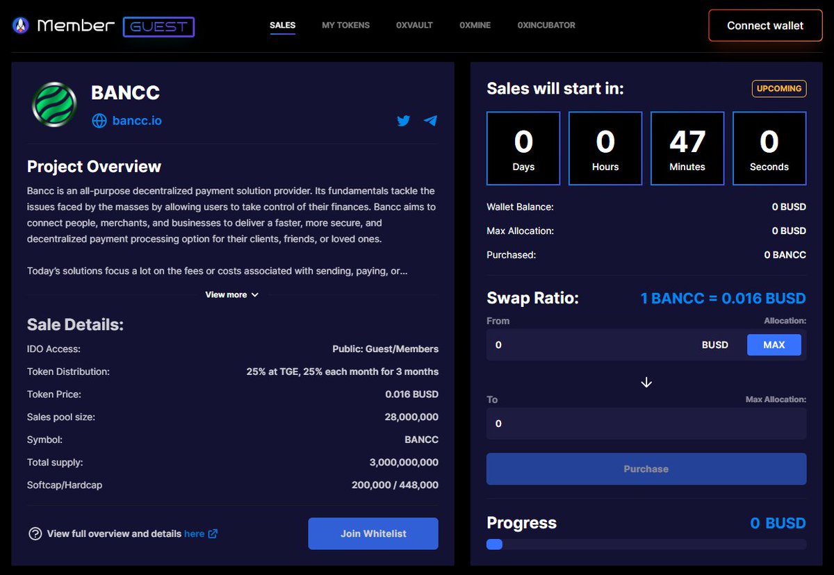Click the '28,000,000' sales pool size value
Image resolution: width=834 pixels, height=575 pixels.
(411, 417)
